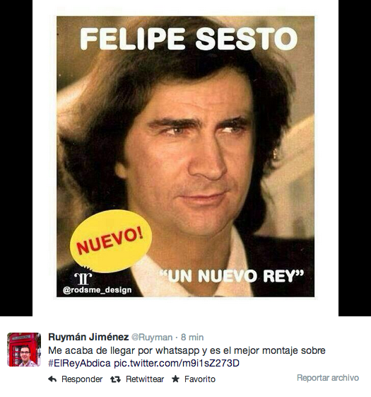Click the "UN NUEVO REY" caption
Screen dimensions: 371x397
pos(232,276)
